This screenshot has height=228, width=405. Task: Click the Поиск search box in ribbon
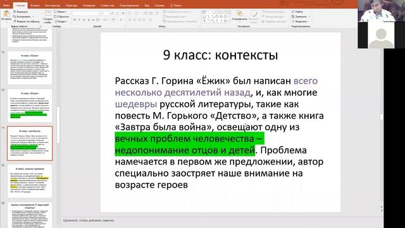point(176,5)
